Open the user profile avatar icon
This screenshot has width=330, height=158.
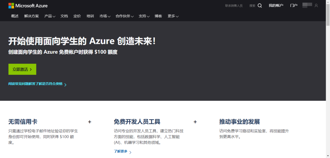click(x=316, y=6)
